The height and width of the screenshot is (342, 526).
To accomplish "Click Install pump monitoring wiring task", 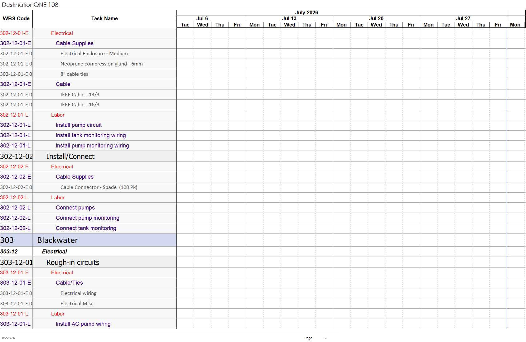I will click(x=92, y=146).
